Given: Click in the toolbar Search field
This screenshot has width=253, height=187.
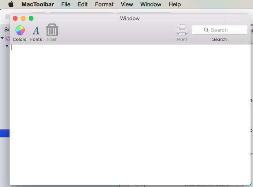Looking at the screenshot, I should pos(220,30).
